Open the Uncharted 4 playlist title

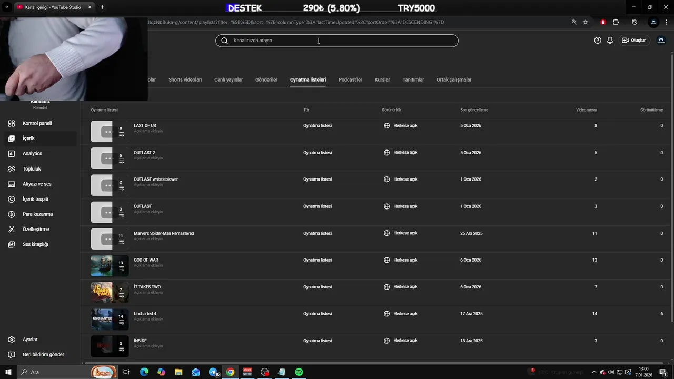pyautogui.click(x=145, y=314)
